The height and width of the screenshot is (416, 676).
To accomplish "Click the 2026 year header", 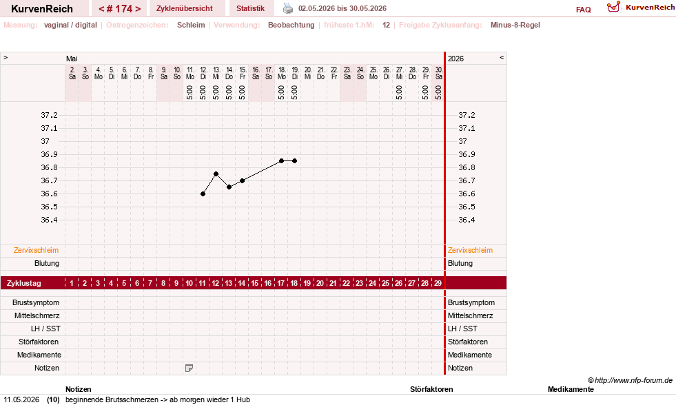I will pos(455,59).
